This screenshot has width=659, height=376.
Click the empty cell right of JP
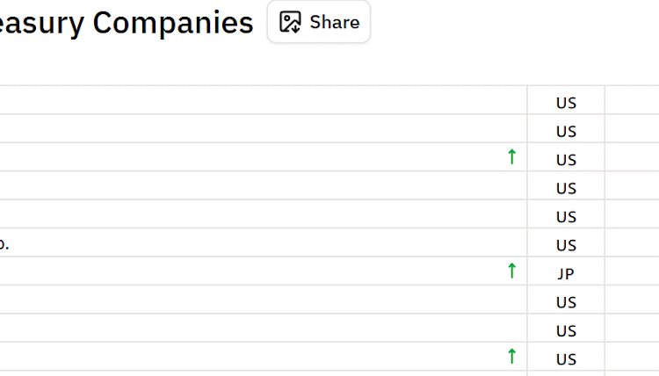point(631,271)
